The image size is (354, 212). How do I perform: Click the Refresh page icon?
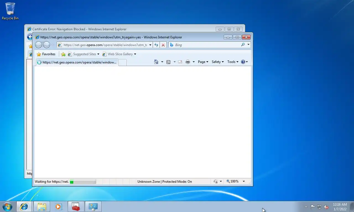[x=156, y=45]
